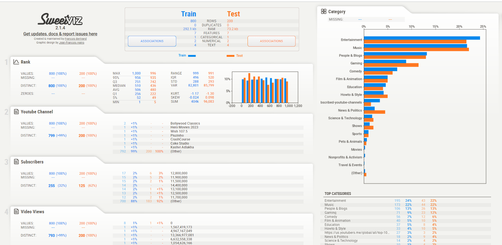Click RAM train value 292.1 kb

190,29
